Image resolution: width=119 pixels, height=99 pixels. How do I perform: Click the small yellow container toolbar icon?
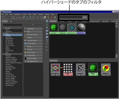[x=48, y=17]
